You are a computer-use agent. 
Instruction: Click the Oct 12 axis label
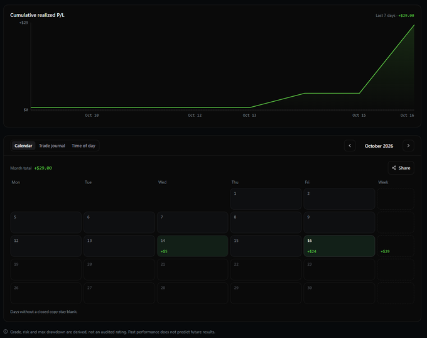point(195,115)
